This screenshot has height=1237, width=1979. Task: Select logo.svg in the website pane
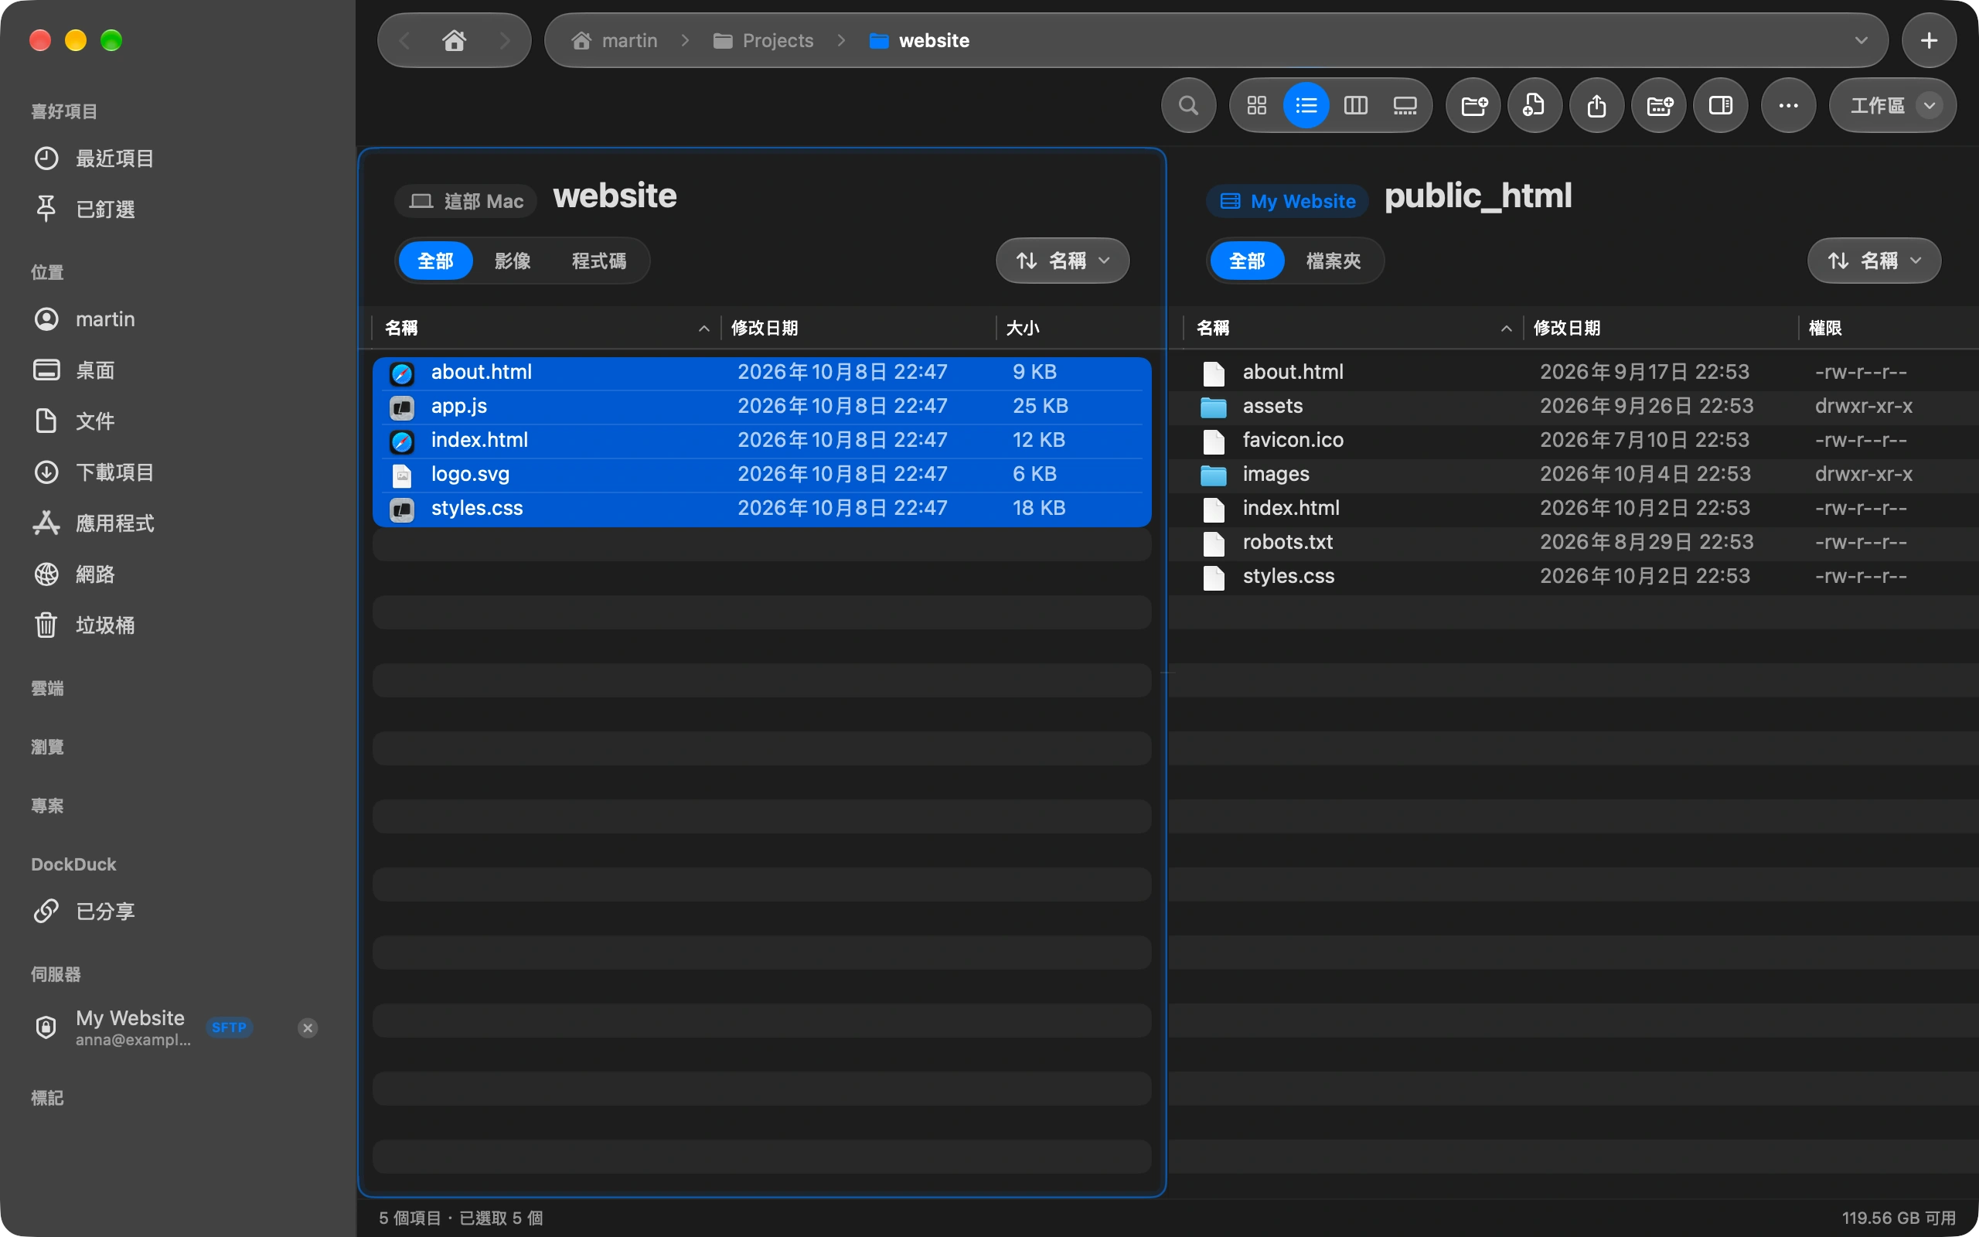pos(762,475)
